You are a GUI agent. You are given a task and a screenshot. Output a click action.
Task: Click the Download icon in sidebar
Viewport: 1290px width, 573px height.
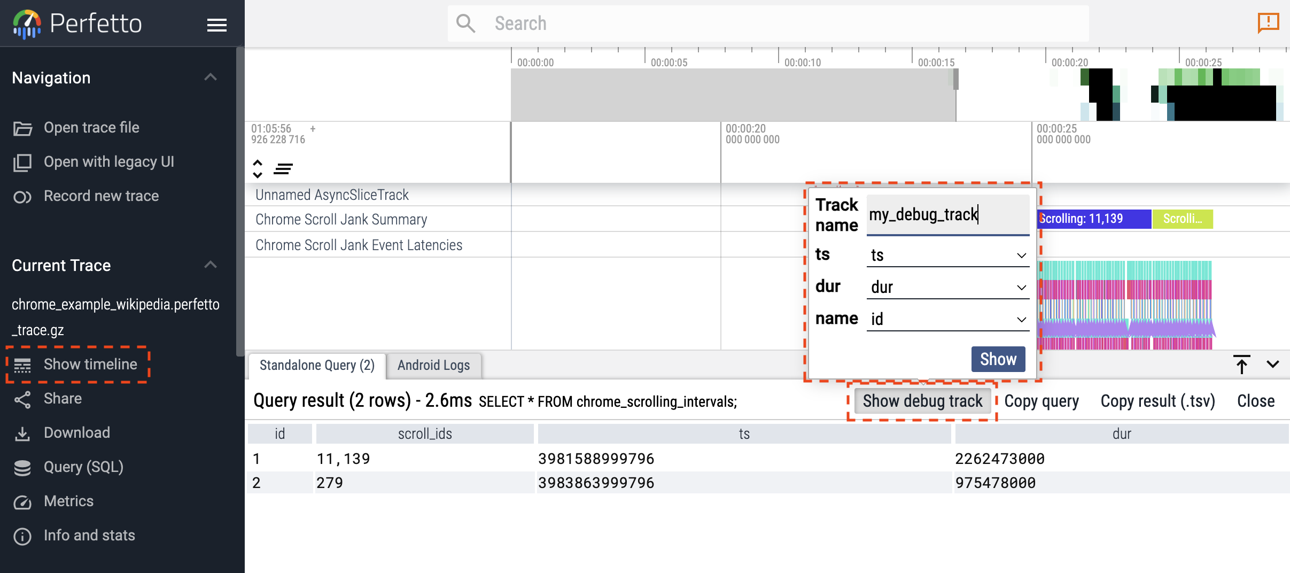coord(22,433)
